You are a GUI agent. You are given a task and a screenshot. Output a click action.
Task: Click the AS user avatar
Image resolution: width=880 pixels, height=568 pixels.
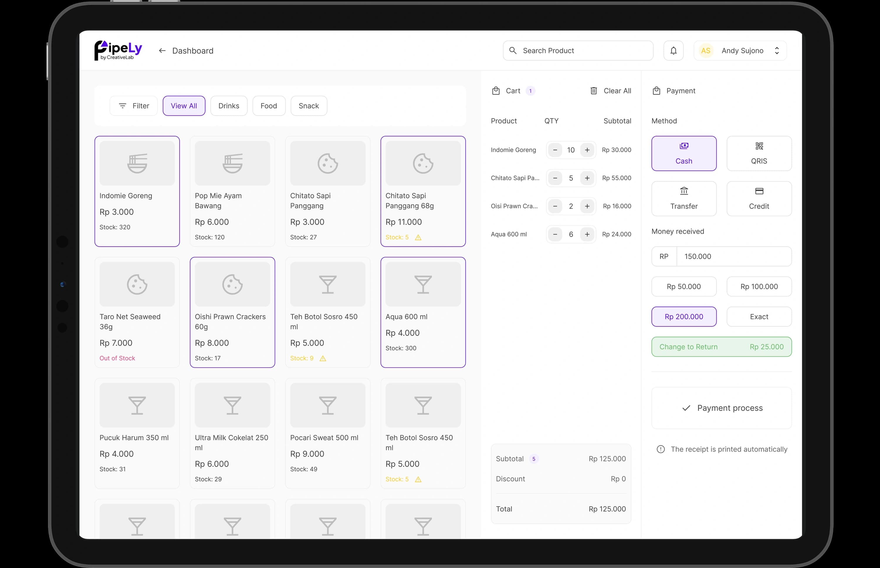706,50
